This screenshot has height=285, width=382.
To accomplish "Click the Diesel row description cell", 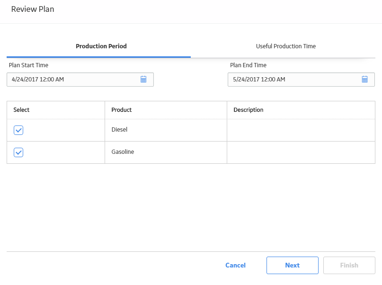I will tap(301, 130).
